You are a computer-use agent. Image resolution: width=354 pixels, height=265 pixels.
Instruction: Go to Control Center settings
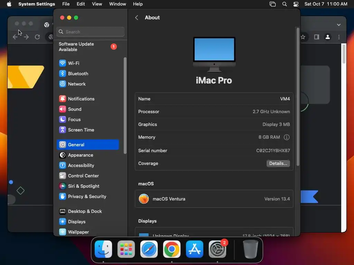(x=88, y=176)
